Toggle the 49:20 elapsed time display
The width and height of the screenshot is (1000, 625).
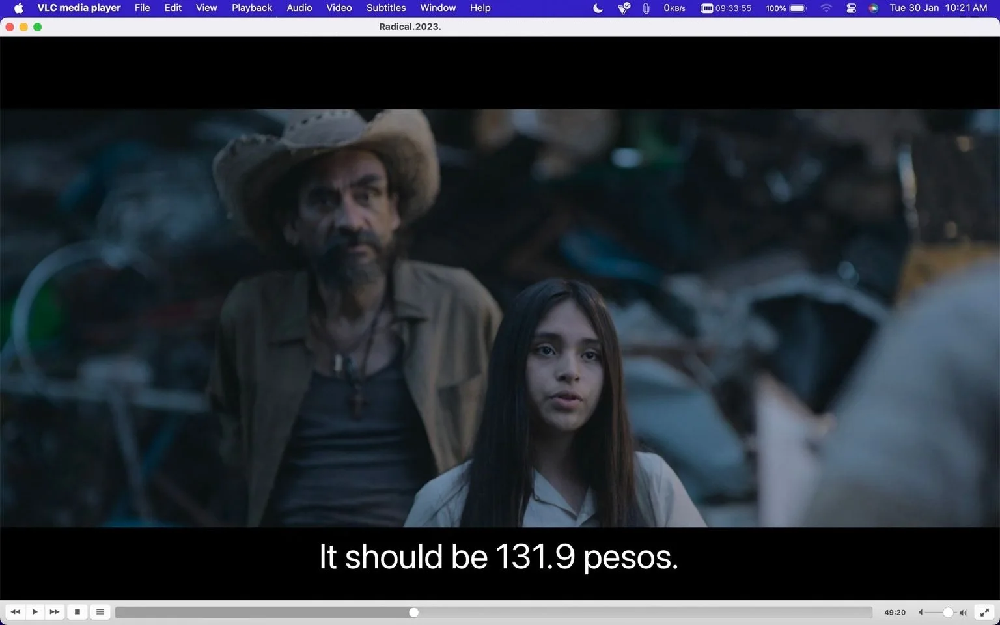(x=895, y=612)
